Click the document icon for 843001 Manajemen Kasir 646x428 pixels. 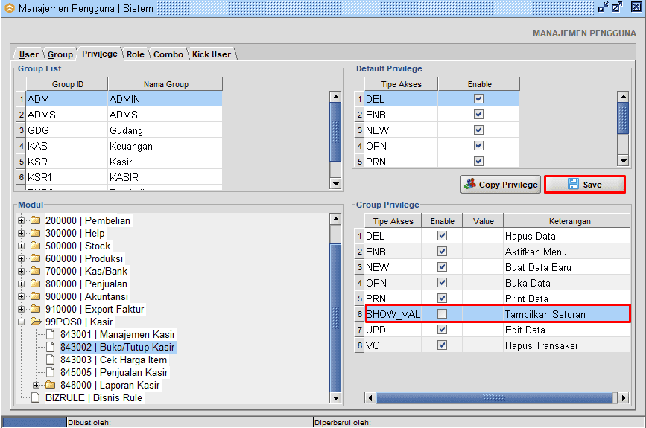50,334
